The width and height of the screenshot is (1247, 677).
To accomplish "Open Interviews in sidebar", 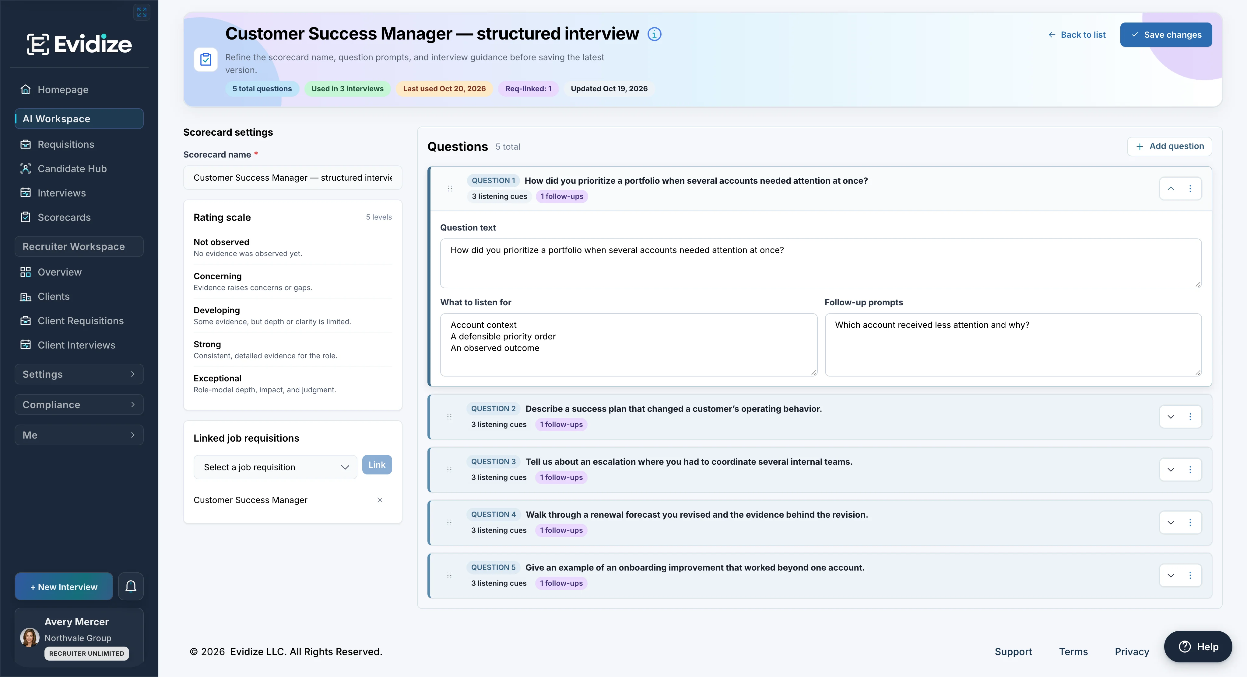I will 79,193.
